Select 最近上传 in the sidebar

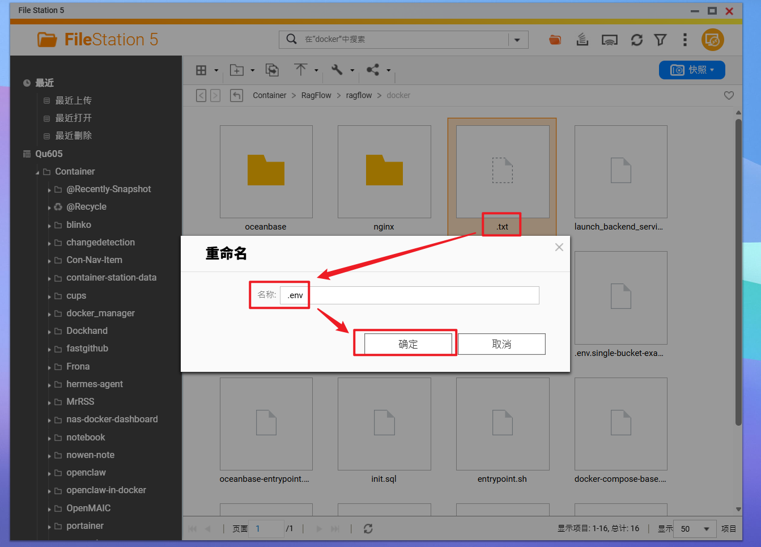pos(73,100)
